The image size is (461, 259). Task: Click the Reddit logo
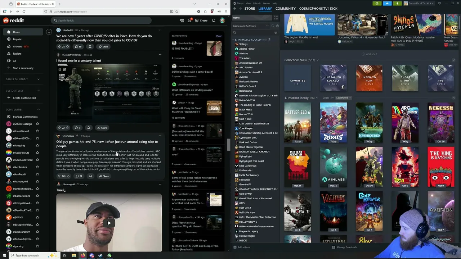coord(14,21)
